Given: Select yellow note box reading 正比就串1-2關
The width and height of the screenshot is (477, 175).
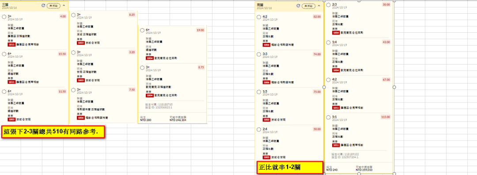Looking at the screenshot, I should tap(290, 167).
